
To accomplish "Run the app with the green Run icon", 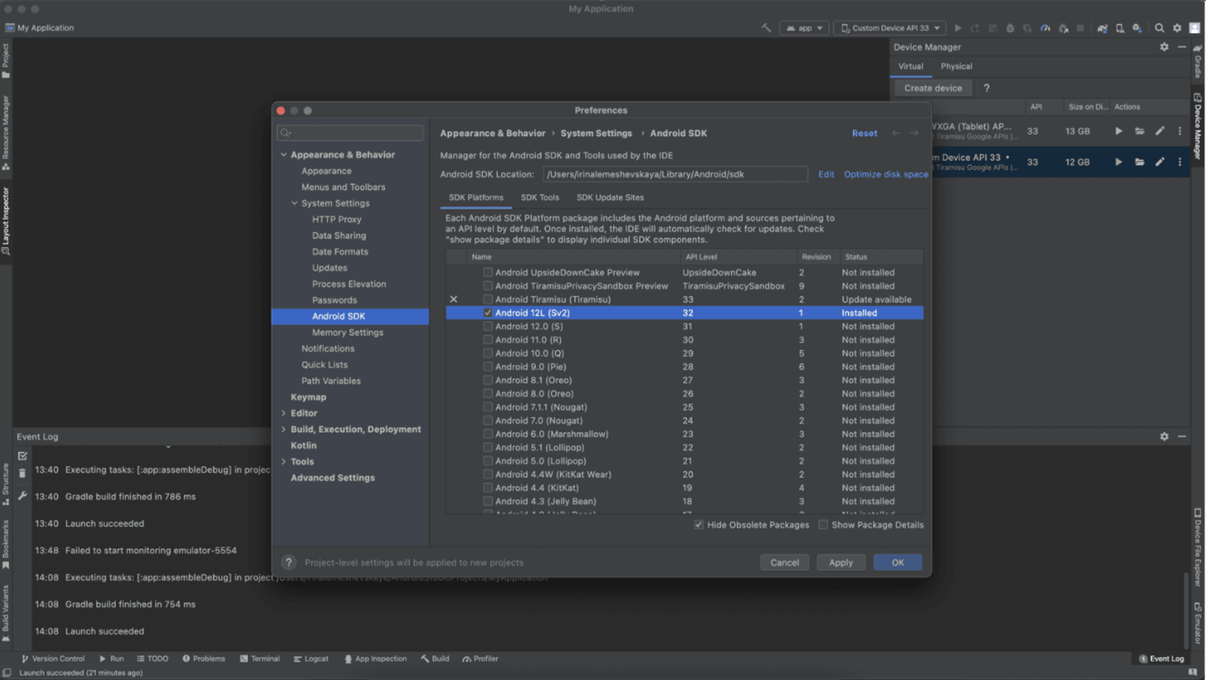I will tap(958, 28).
